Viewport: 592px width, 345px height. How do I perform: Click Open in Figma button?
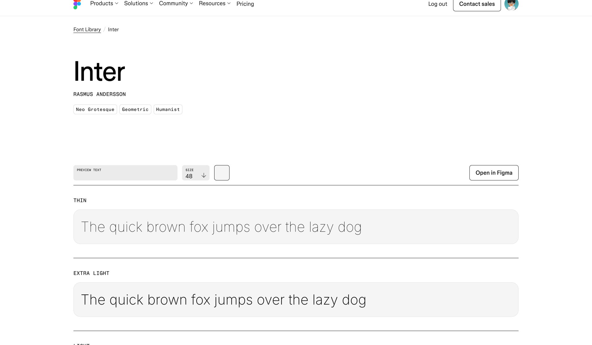(x=494, y=173)
